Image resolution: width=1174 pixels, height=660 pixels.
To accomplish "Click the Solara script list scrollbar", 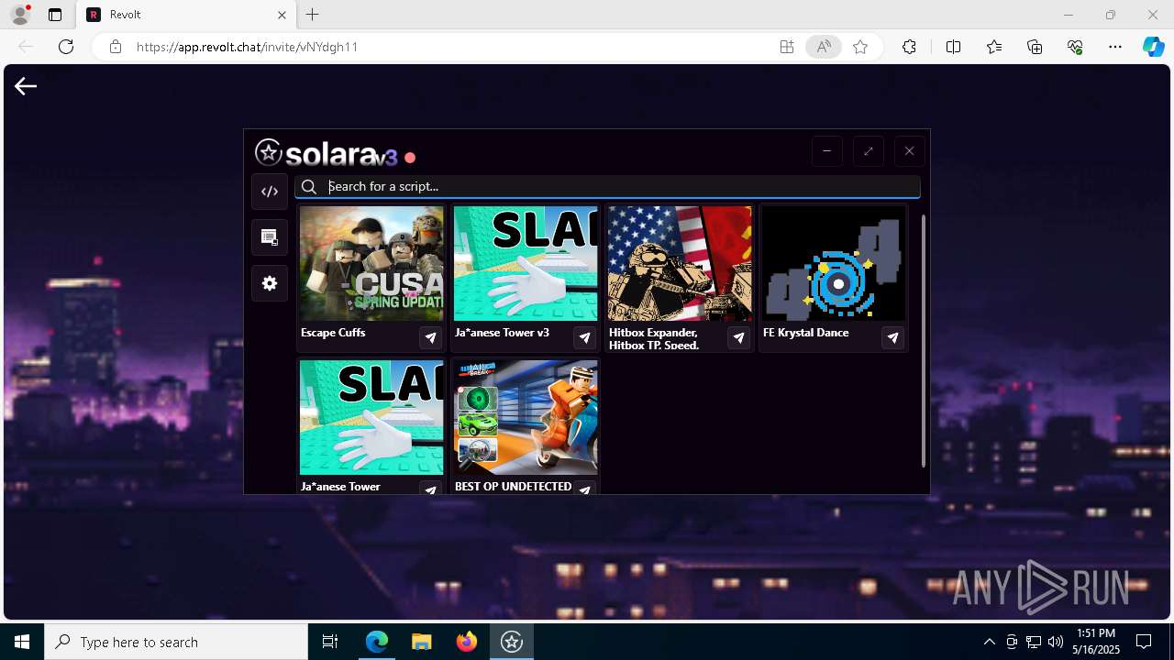I will (x=923, y=340).
